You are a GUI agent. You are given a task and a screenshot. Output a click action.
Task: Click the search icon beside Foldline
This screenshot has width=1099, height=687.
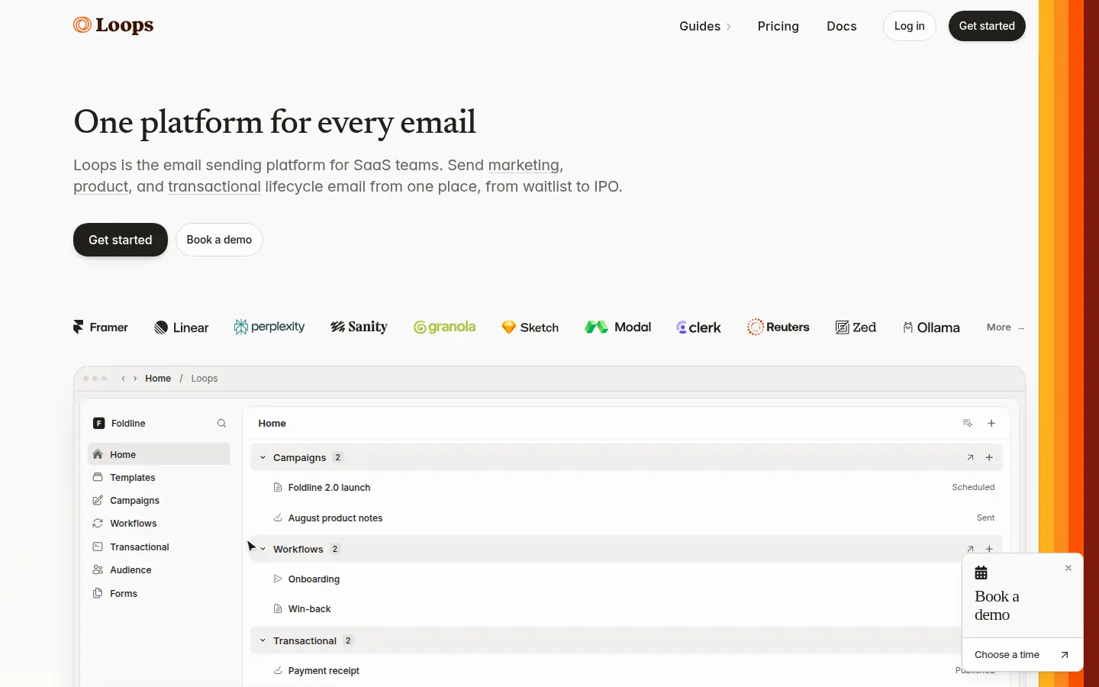221,424
